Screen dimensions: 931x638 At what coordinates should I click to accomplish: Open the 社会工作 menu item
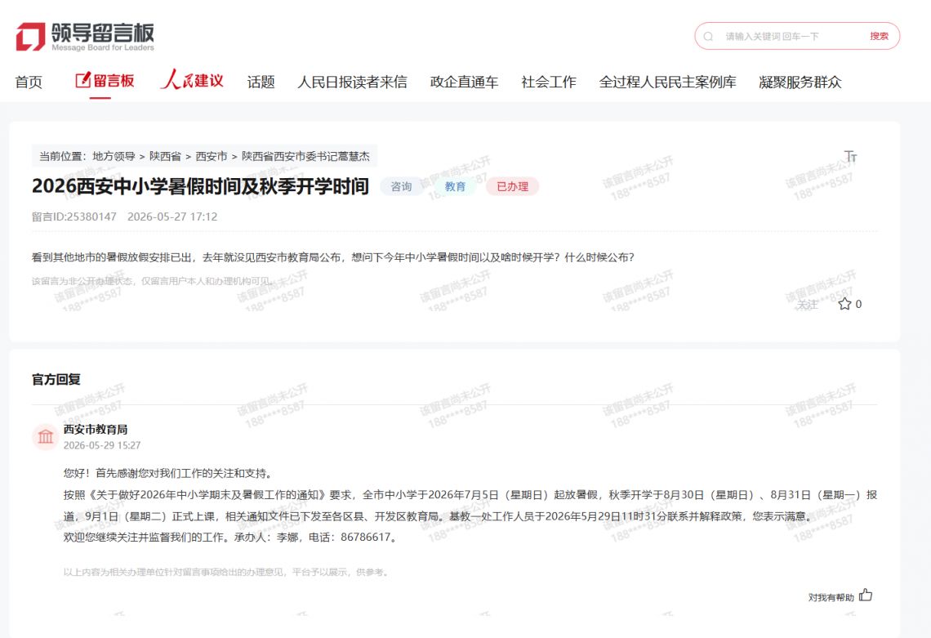[x=549, y=82]
